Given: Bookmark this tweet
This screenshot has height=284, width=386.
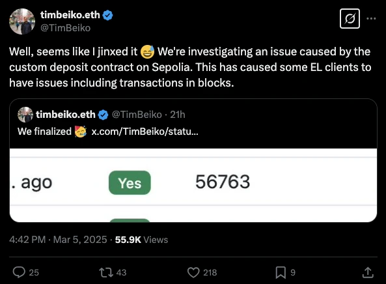Looking at the screenshot, I should click(x=281, y=272).
